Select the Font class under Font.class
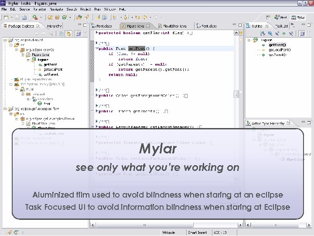 click(x=47, y=104)
